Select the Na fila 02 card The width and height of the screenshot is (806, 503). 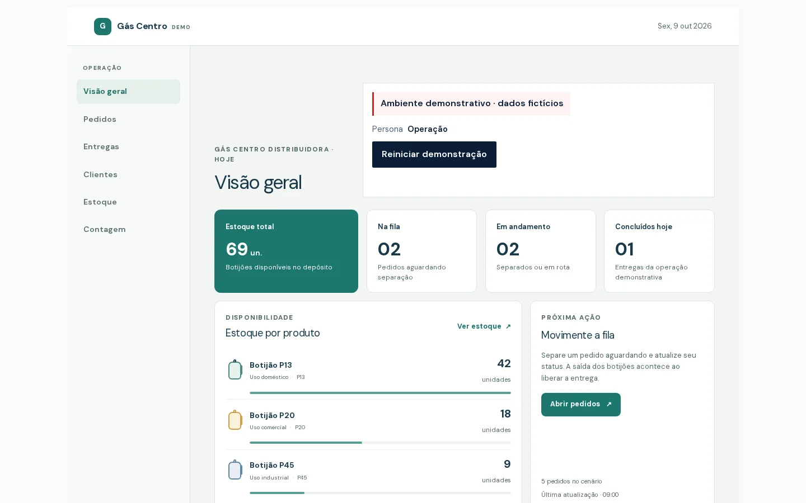pyautogui.click(x=421, y=251)
